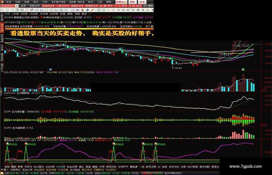Viewport: 272px width, 175px height.
Task: Switch to the 分时 chart tab
Action: (7, 14)
